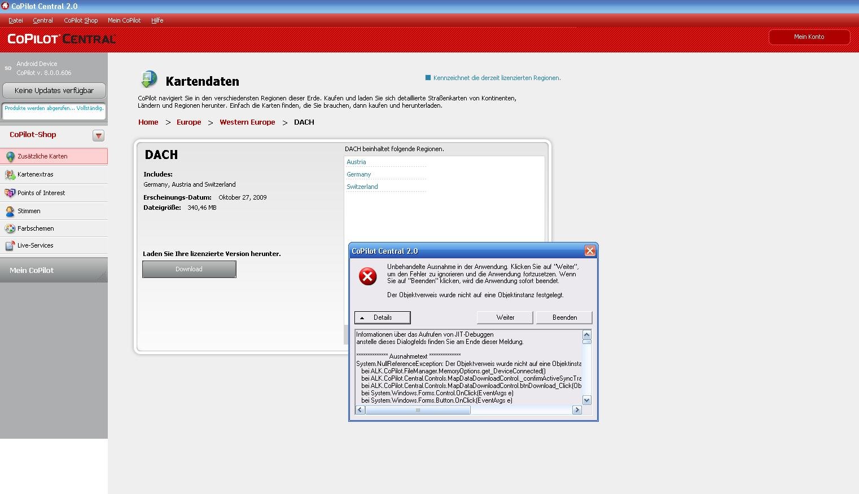Click the SD card device icon
This screenshot has width=859, height=494.
[x=8, y=68]
